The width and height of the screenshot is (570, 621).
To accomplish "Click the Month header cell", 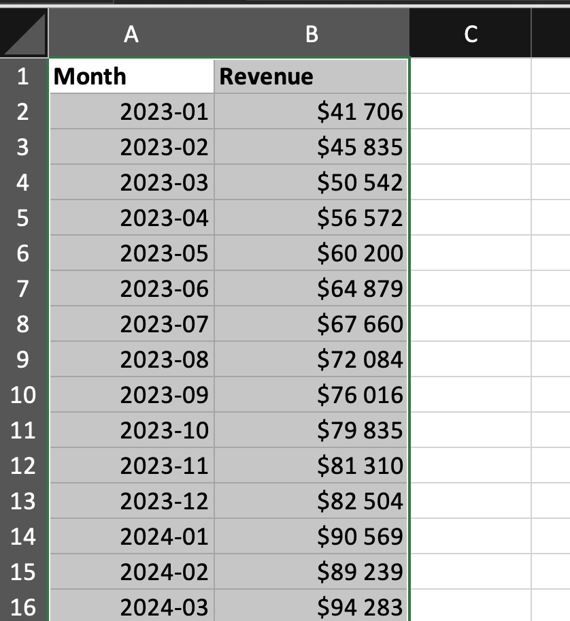I will point(131,76).
